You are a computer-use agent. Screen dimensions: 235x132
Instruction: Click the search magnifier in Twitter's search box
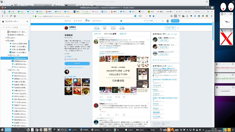[x=163, y=21]
